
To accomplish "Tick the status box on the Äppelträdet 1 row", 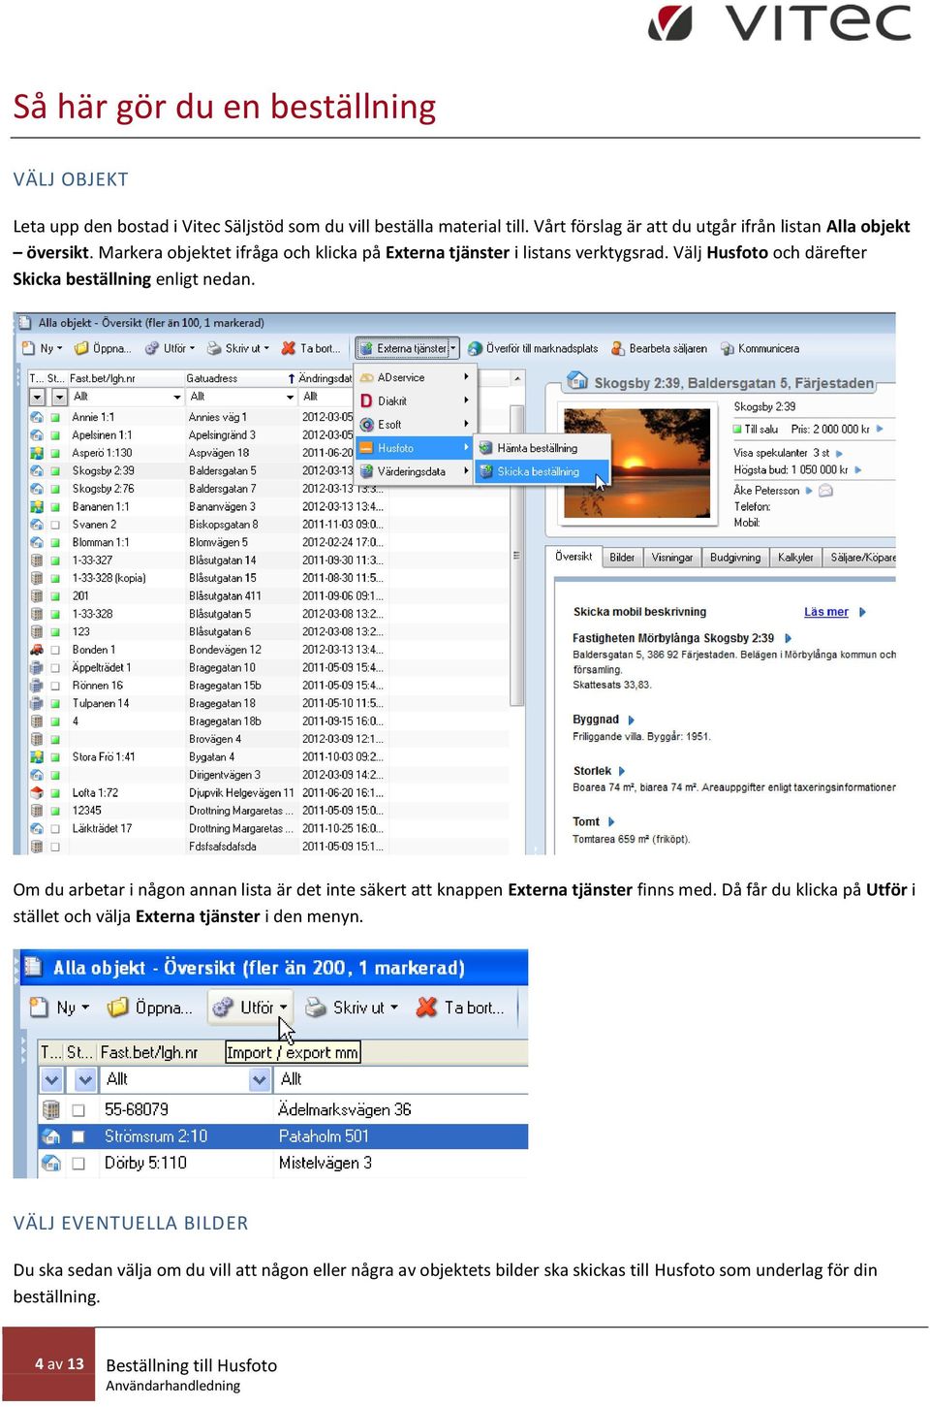I will [55, 667].
